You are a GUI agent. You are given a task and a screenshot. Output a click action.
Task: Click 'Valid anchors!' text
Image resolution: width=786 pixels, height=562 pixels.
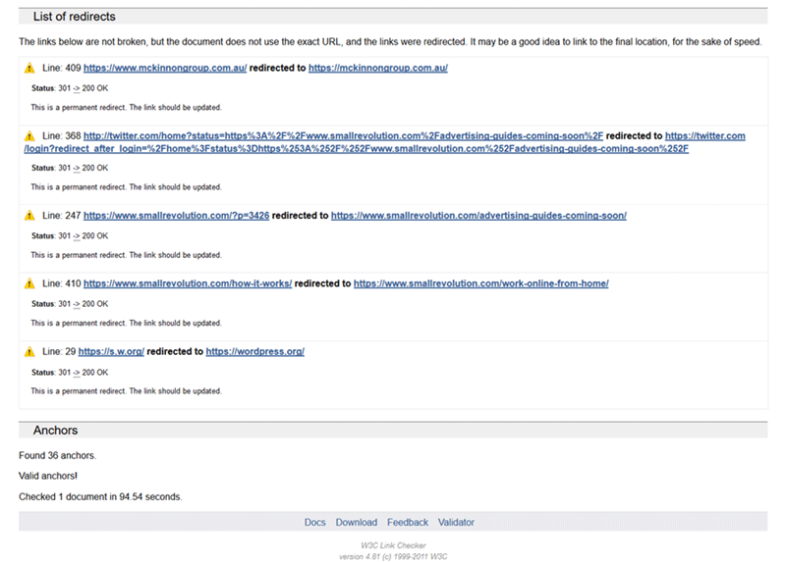48,476
